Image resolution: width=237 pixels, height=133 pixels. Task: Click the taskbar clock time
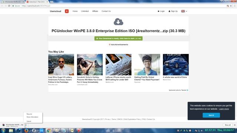tap(210, 130)
